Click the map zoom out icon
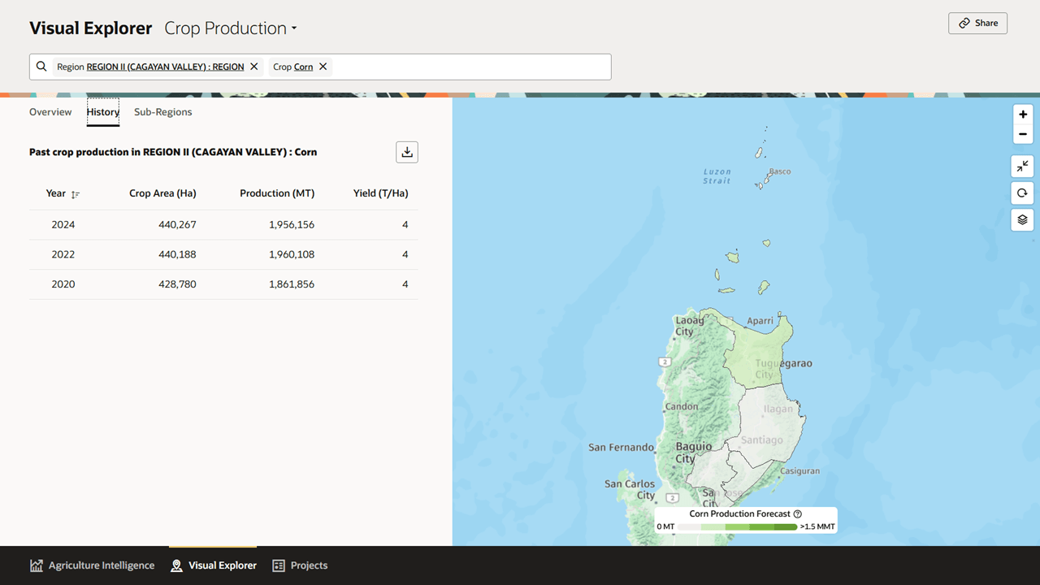1040x585 pixels. click(x=1022, y=134)
